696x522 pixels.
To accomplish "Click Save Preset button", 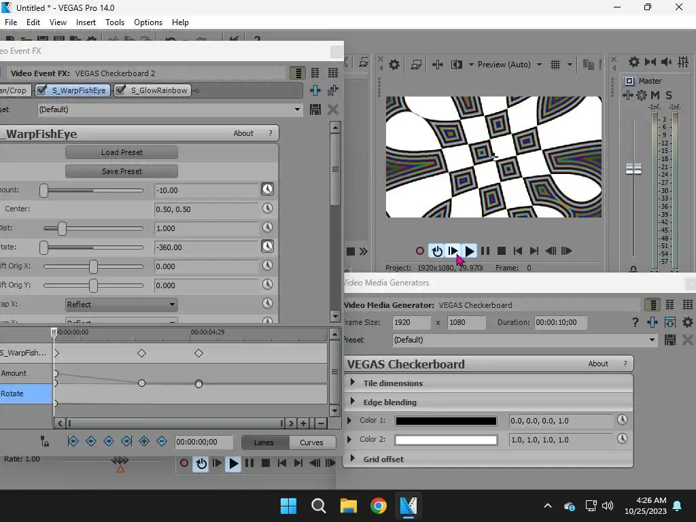I will click(122, 171).
